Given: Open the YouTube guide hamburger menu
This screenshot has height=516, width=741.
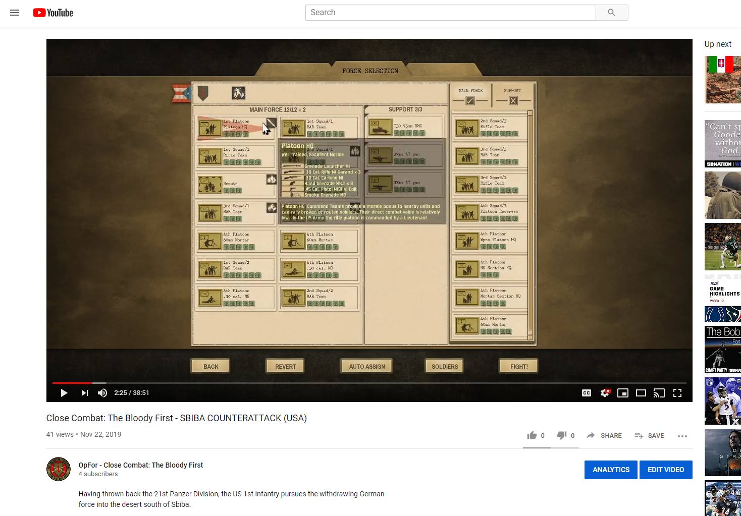Looking at the screenshot, I should [x=15, y=13].
